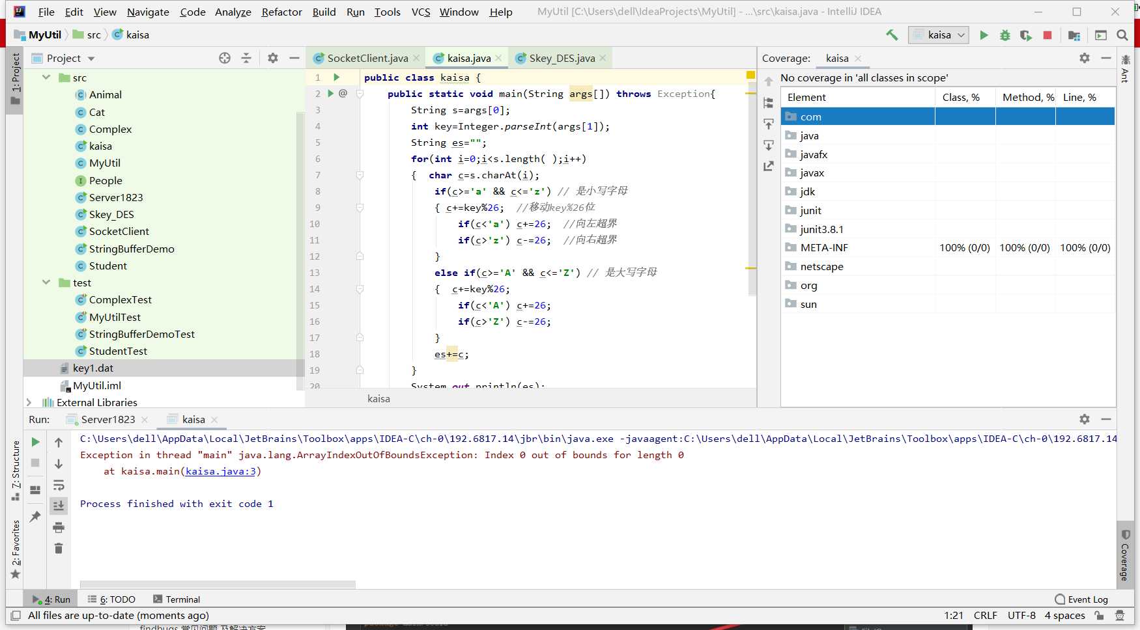Open the Refactor menu

click(x=281, y=12)
